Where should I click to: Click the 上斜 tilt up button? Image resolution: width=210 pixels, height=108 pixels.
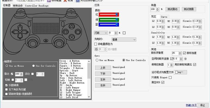103,68
